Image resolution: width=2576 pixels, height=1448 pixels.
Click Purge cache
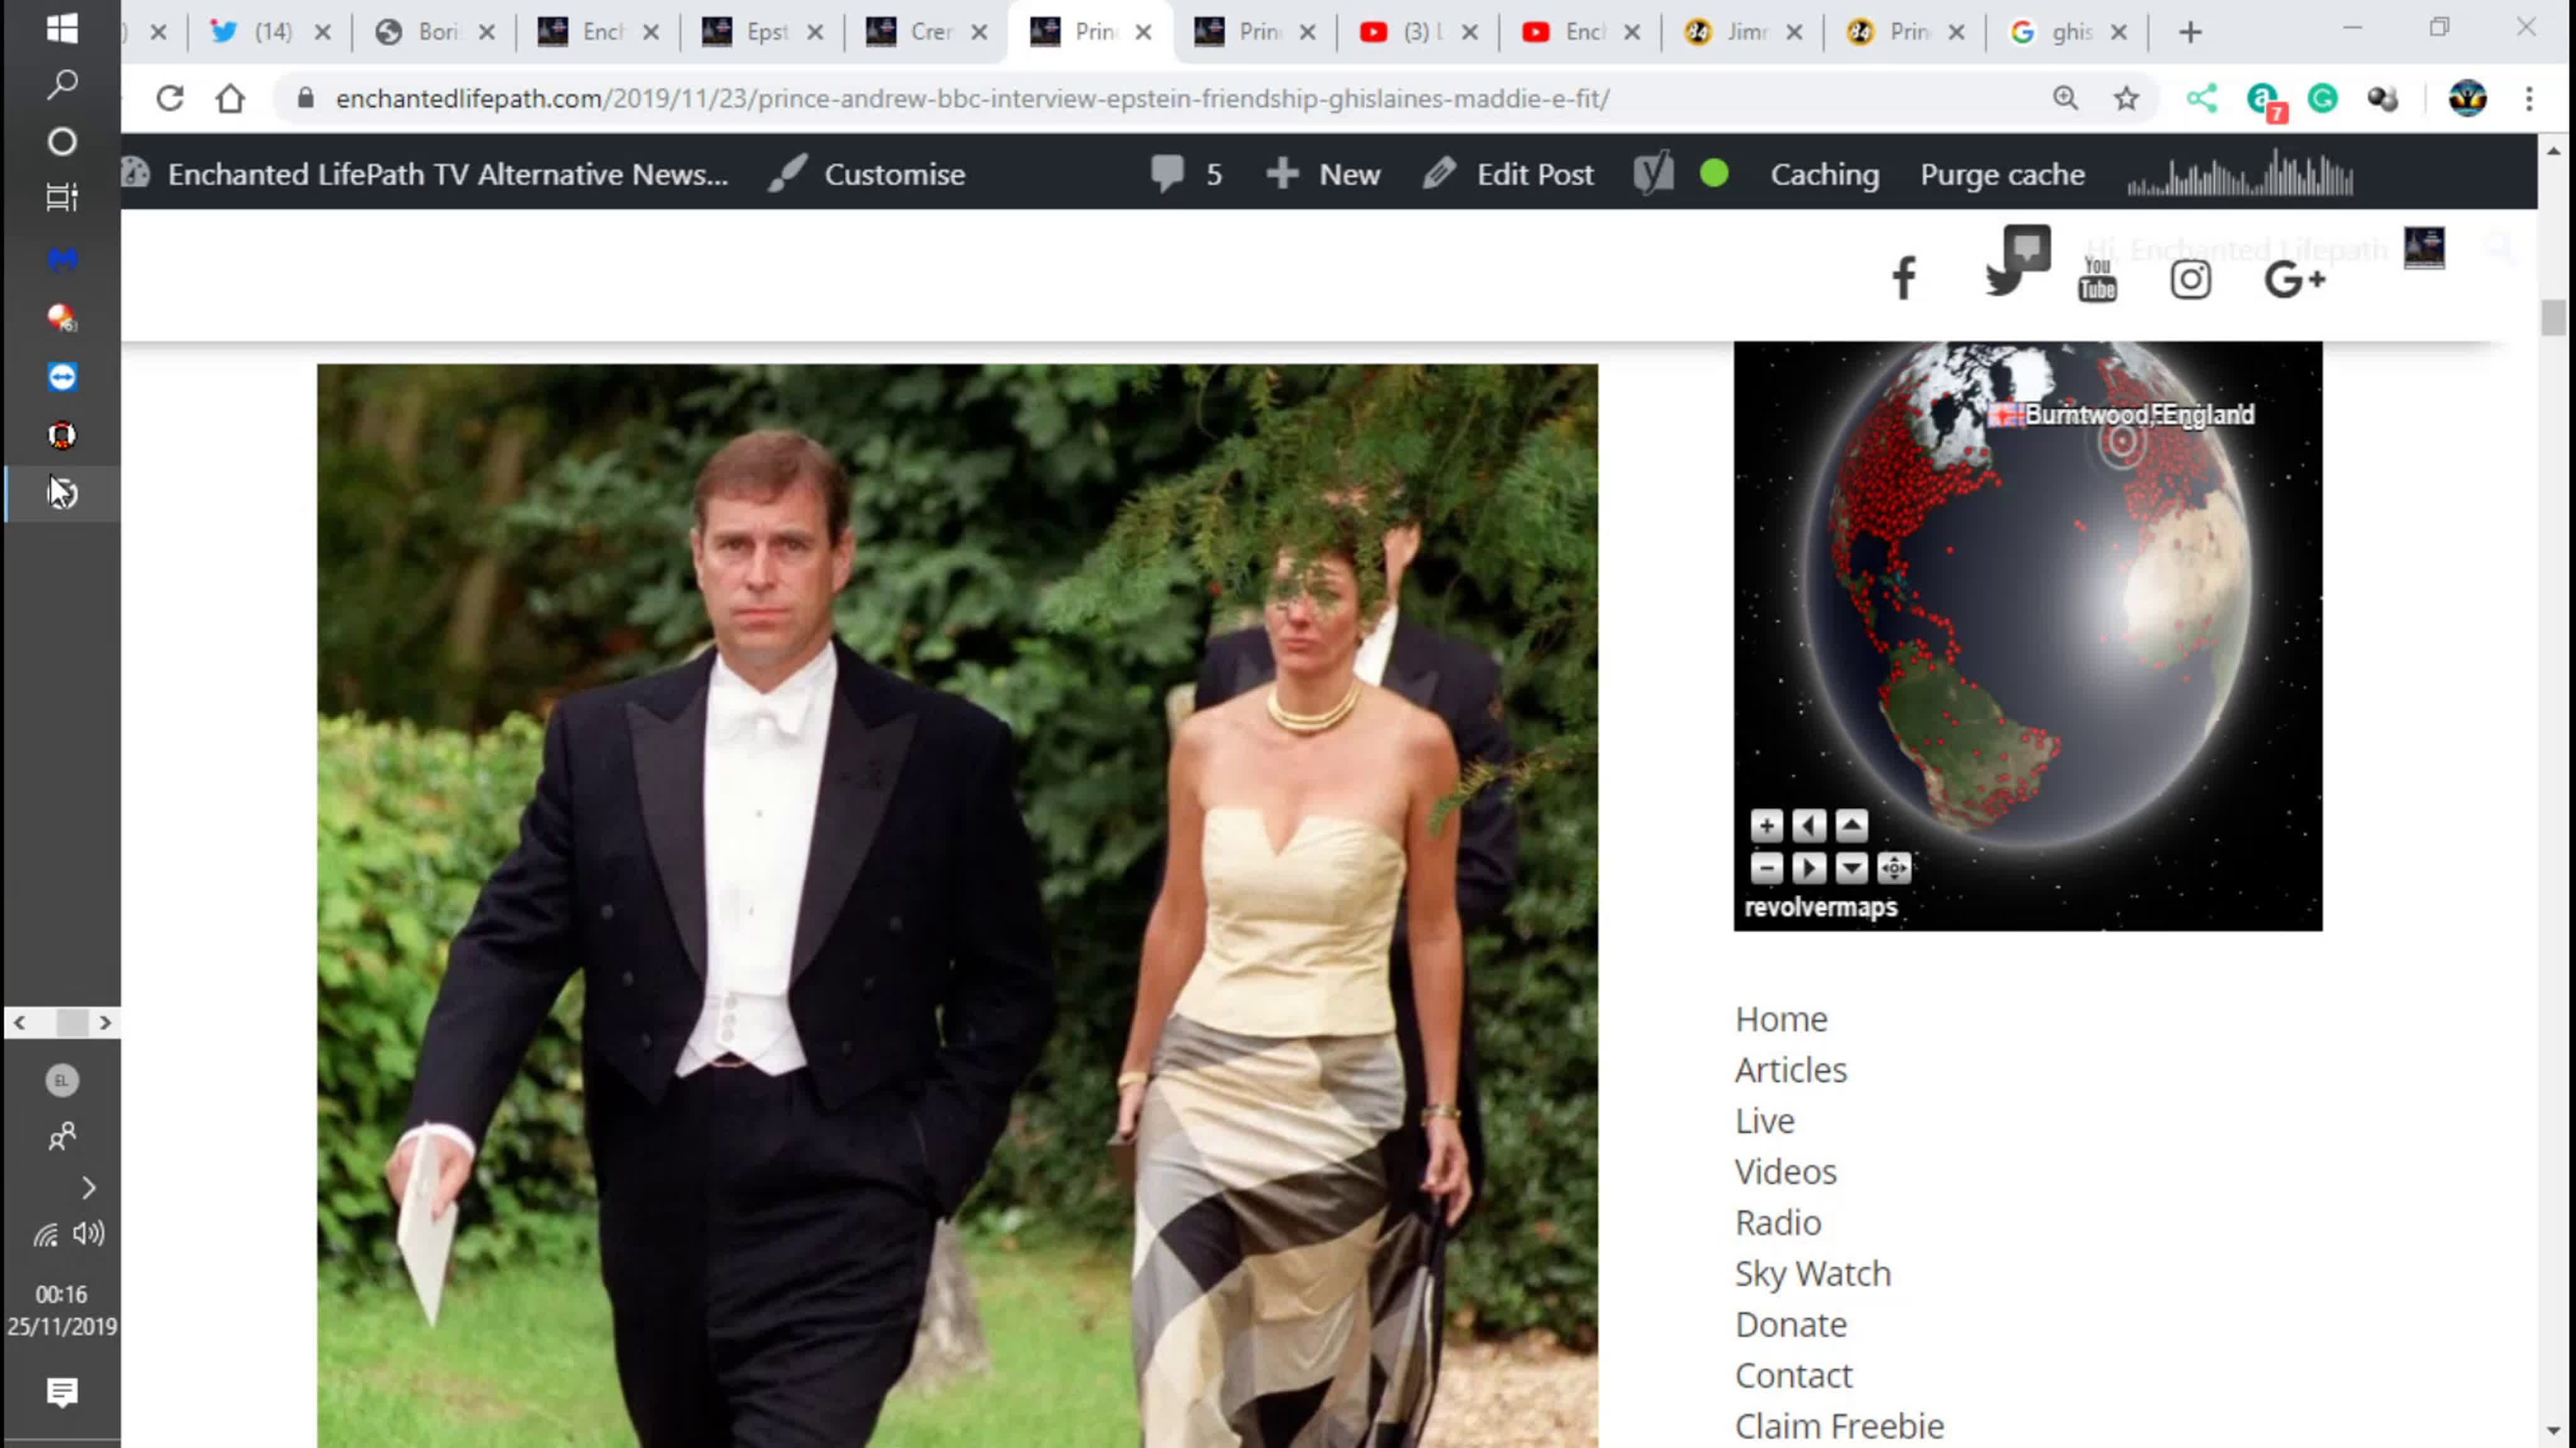point(2002,174)
